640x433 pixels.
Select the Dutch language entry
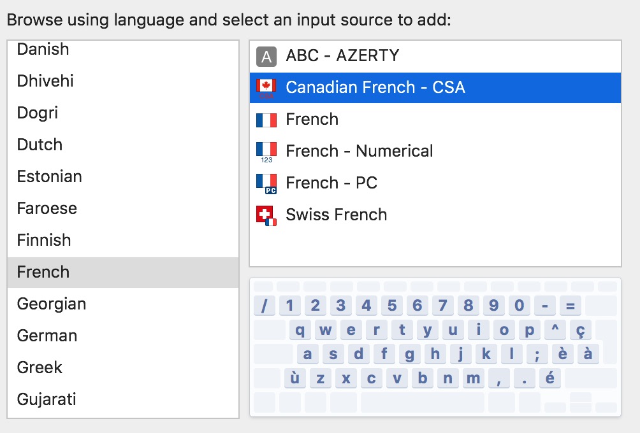coord(40,145)
